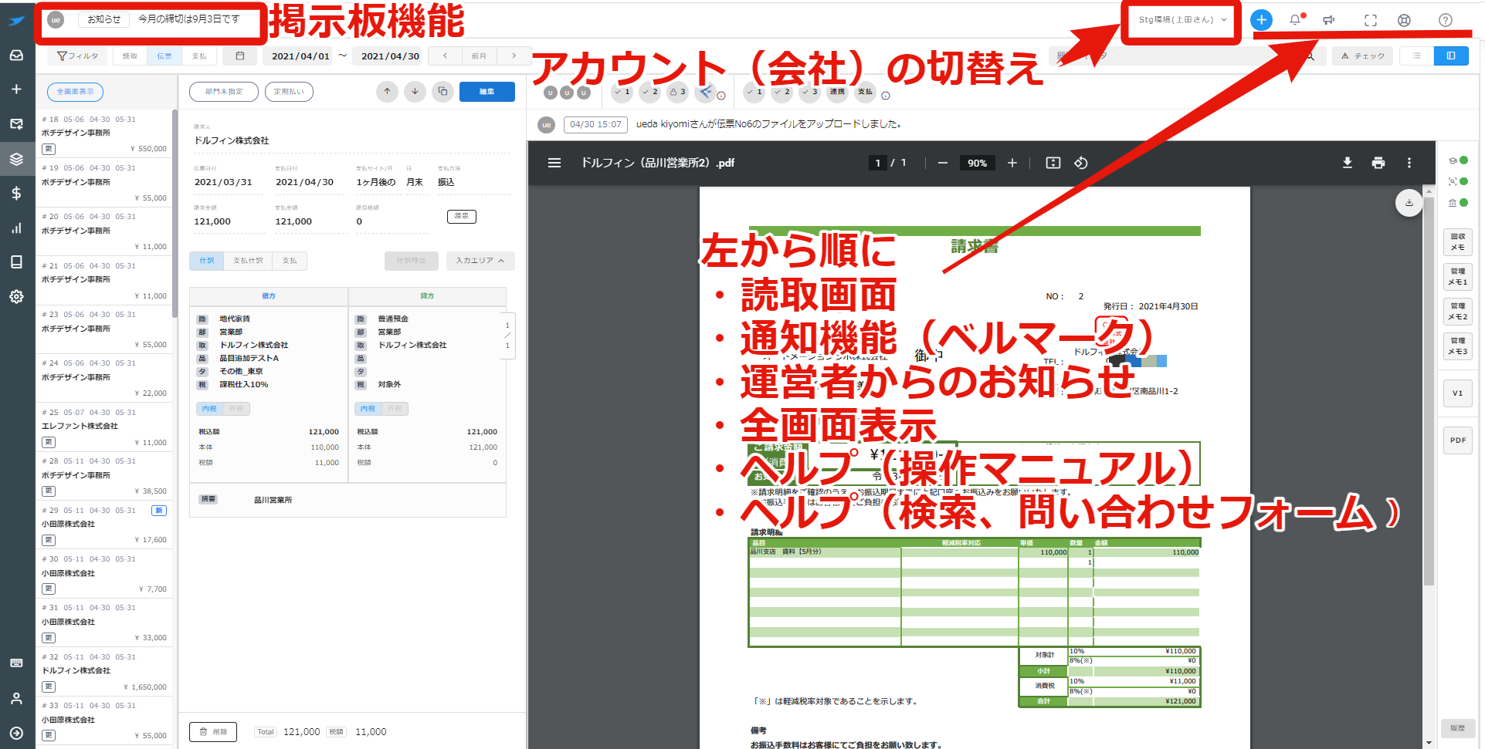Open the calendar date picker icon

point(240,56)
